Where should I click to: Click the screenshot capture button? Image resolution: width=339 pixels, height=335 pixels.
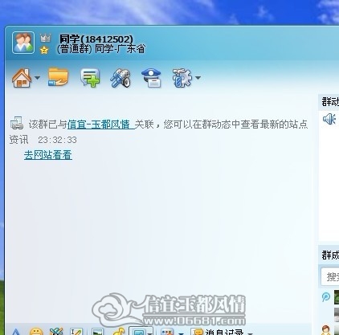coord(139,331)
